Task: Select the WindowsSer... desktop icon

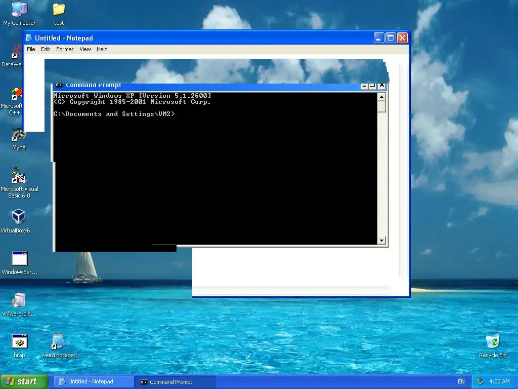Action: tap(20, 263)
